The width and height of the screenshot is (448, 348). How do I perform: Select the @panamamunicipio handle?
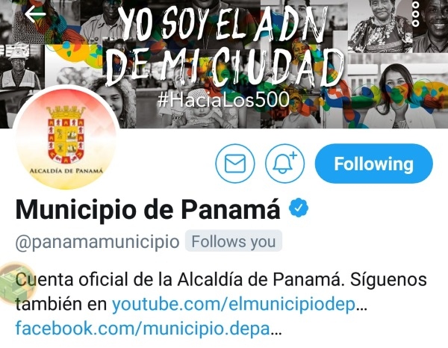97,242
